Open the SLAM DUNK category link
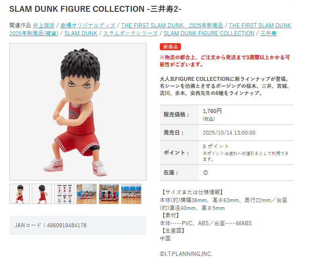313x261 pixels. coord(81,33)
